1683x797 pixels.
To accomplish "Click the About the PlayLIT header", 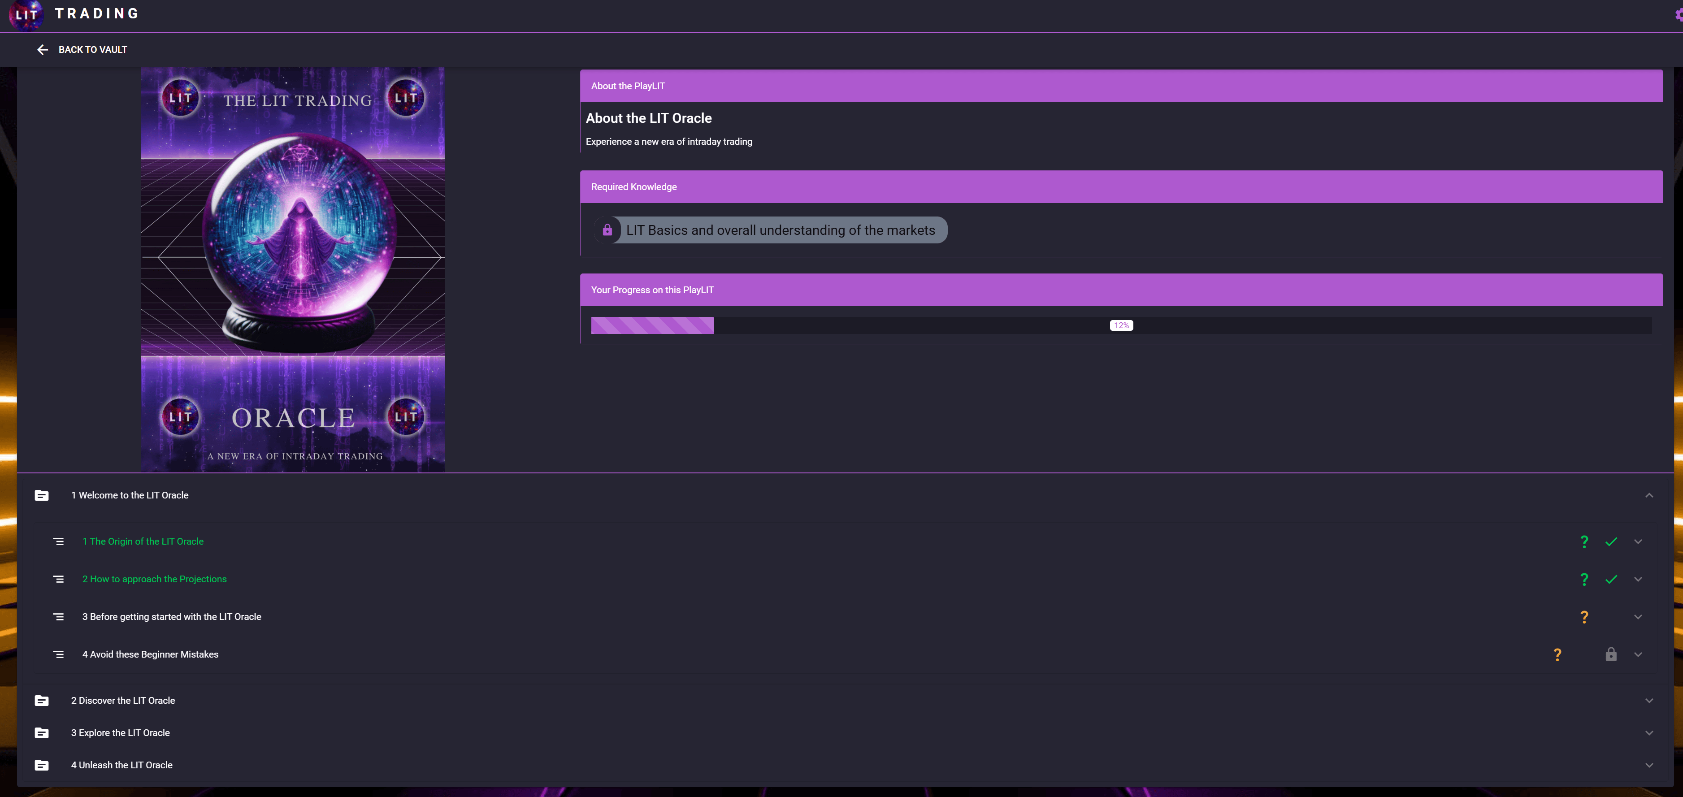I will pyautogui.click(x=1121, y=86).
